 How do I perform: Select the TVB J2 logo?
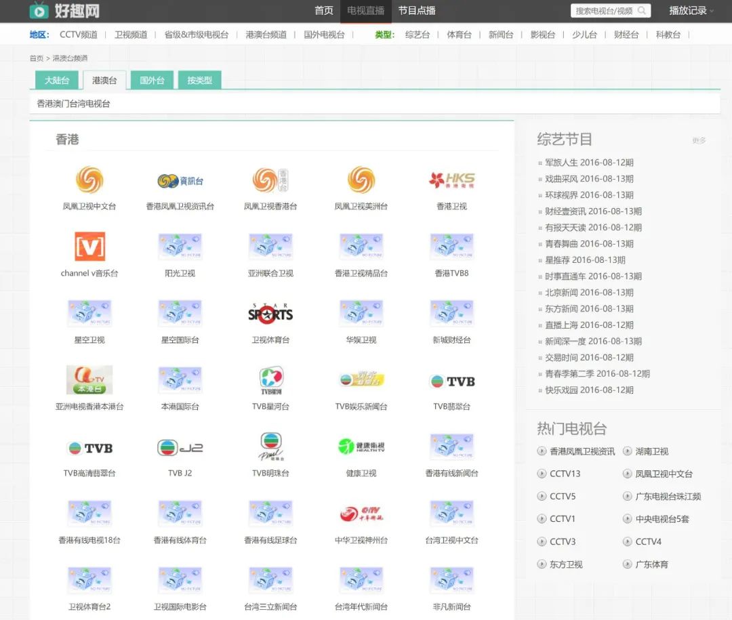(180, 448)
